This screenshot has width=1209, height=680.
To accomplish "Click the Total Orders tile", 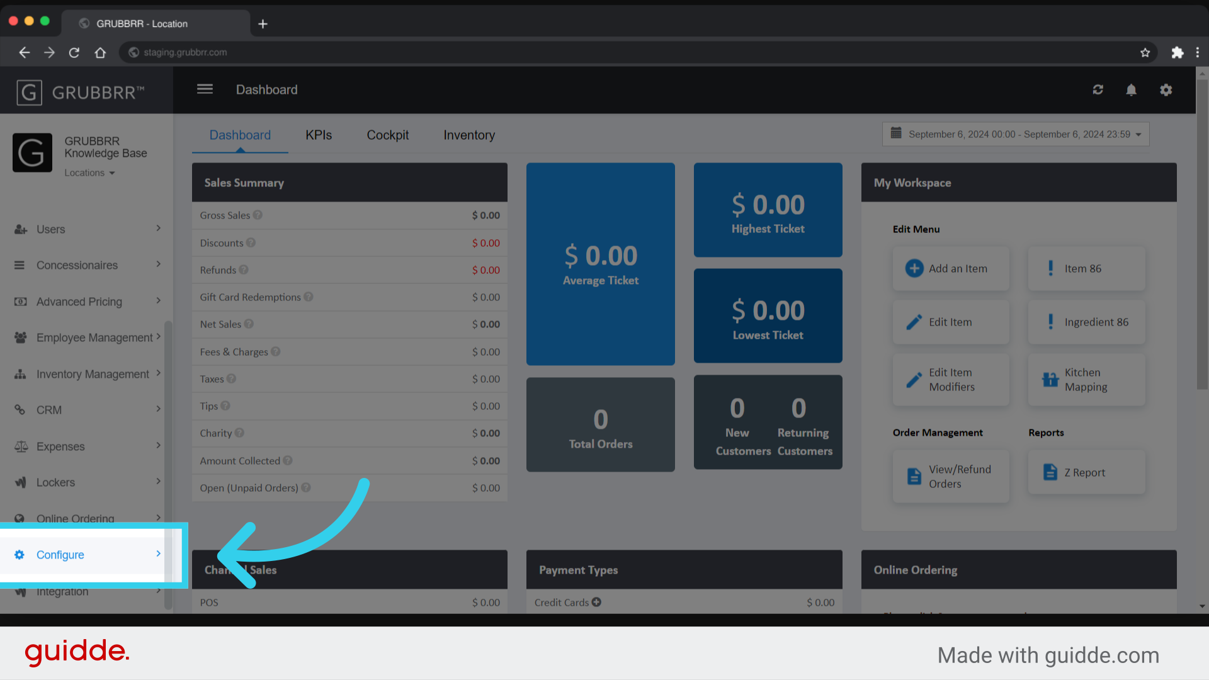I will coord(601,424).
